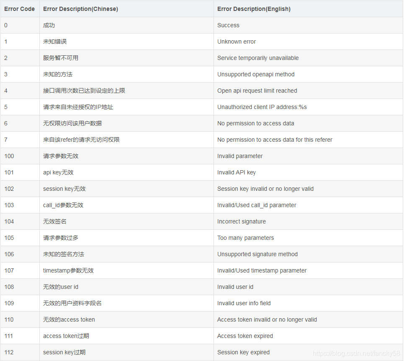
Task: Click 'Service temporarily unavailable' text
Action: (258, 58)
